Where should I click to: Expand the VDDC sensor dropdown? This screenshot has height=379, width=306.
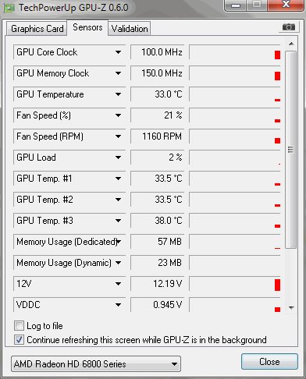point(118,305)
